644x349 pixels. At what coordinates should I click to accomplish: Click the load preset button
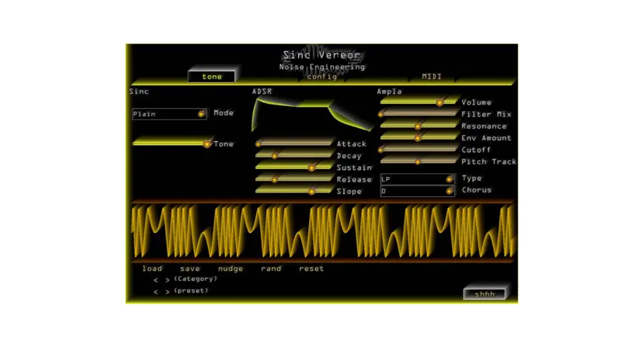[152, 268]
